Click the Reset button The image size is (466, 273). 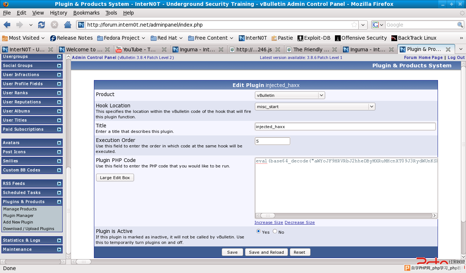click(x=300, y=252)
